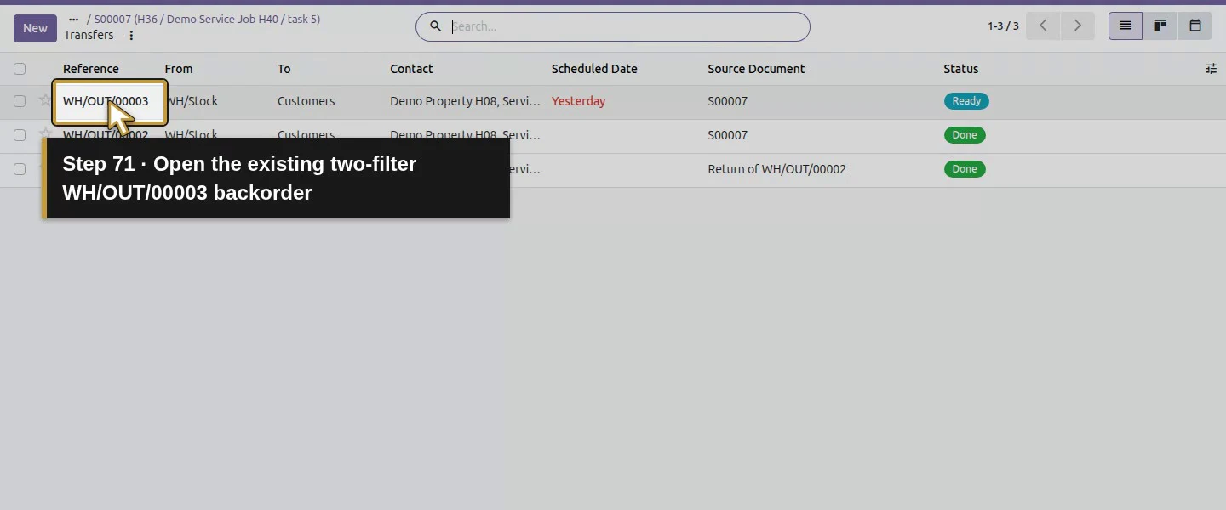Open the breadcrumb ellipsis menu
1226x510 pixels.
point(73,19)
